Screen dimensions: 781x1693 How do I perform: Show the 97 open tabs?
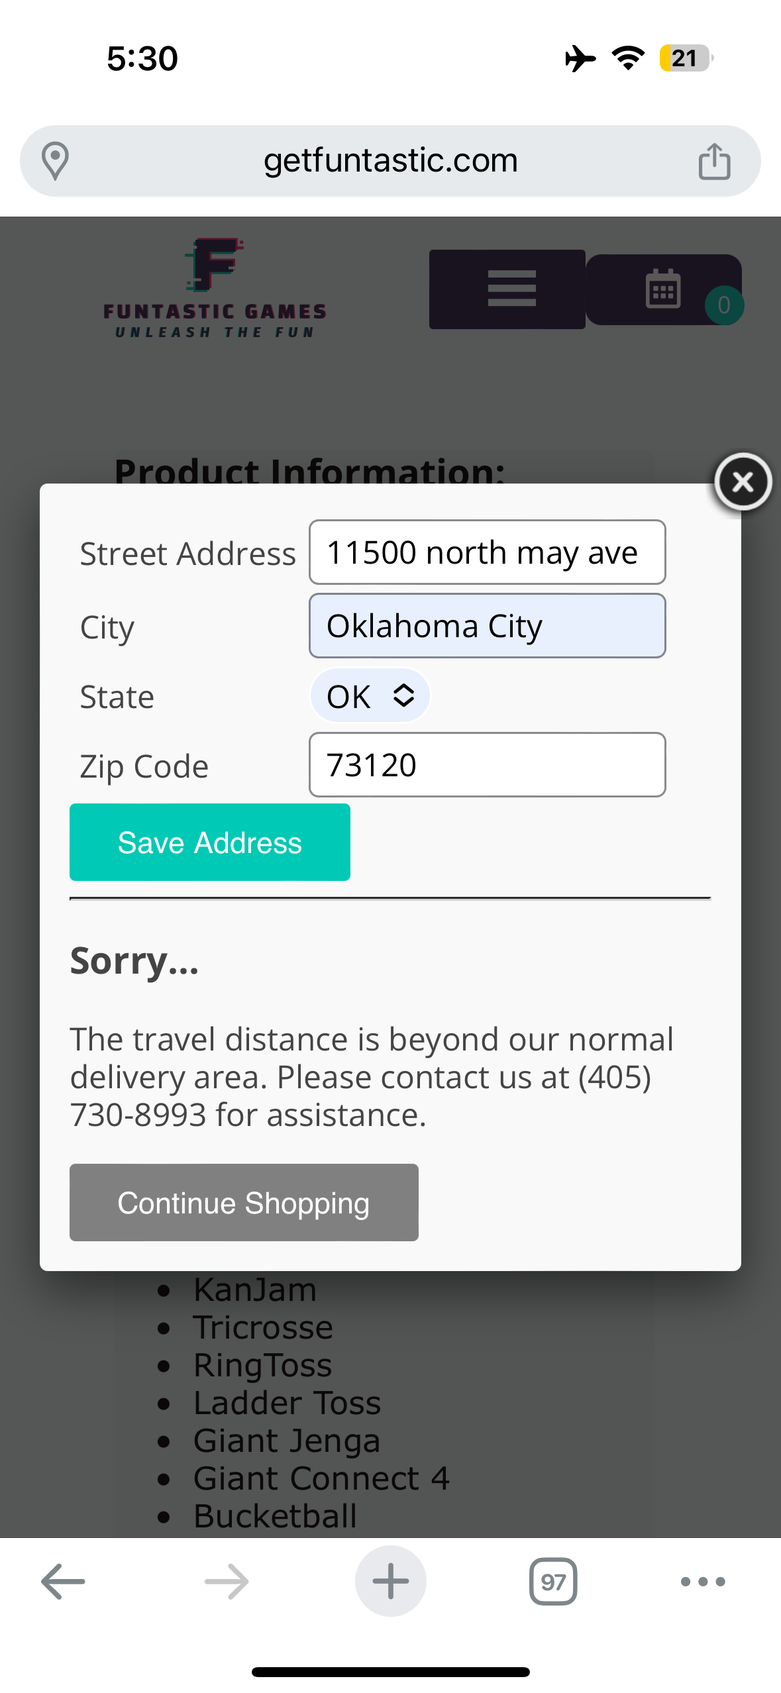click(553, 1581)
